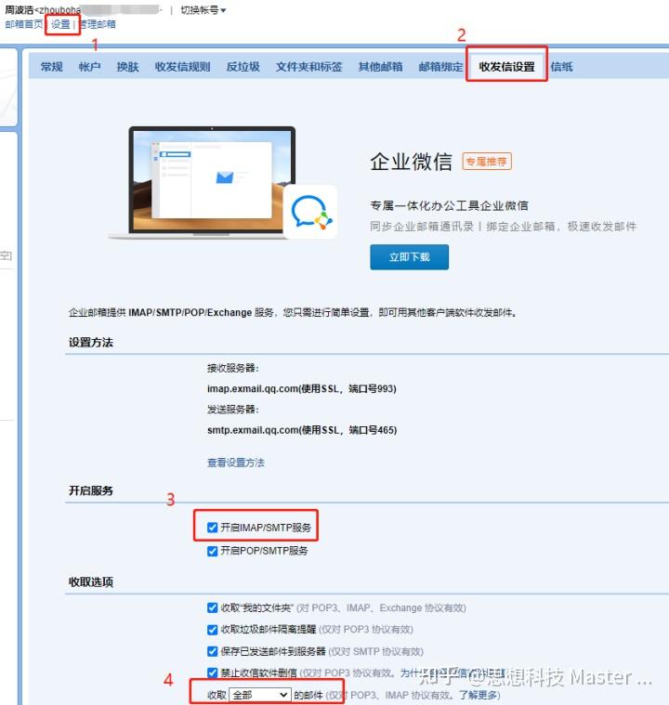Image resolution: width=669 pixels, height=705 pixels.
Task: Toggle 保存已发送邮件到服务器 checkbox
Action: point(213,651)
